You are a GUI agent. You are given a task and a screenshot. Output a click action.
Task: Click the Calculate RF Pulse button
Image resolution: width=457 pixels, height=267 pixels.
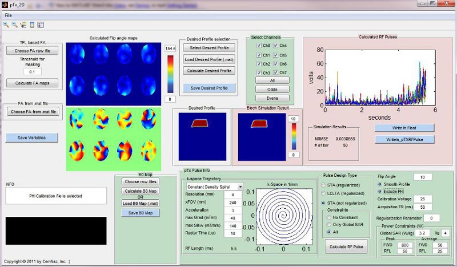[x=346, y=246]
